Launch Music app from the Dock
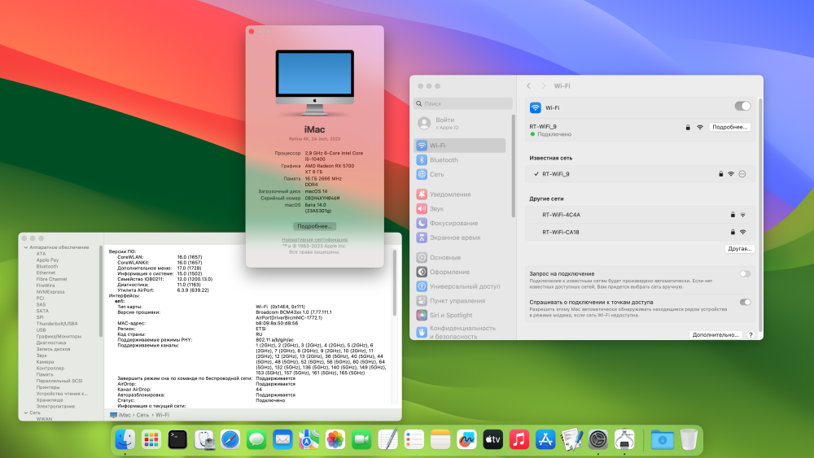This screenshot has height=458, width=814. (519, 440)
